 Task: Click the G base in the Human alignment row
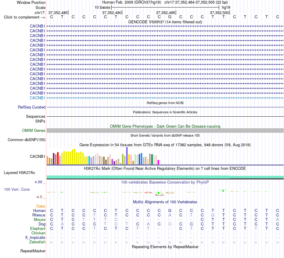click(170, 210)
